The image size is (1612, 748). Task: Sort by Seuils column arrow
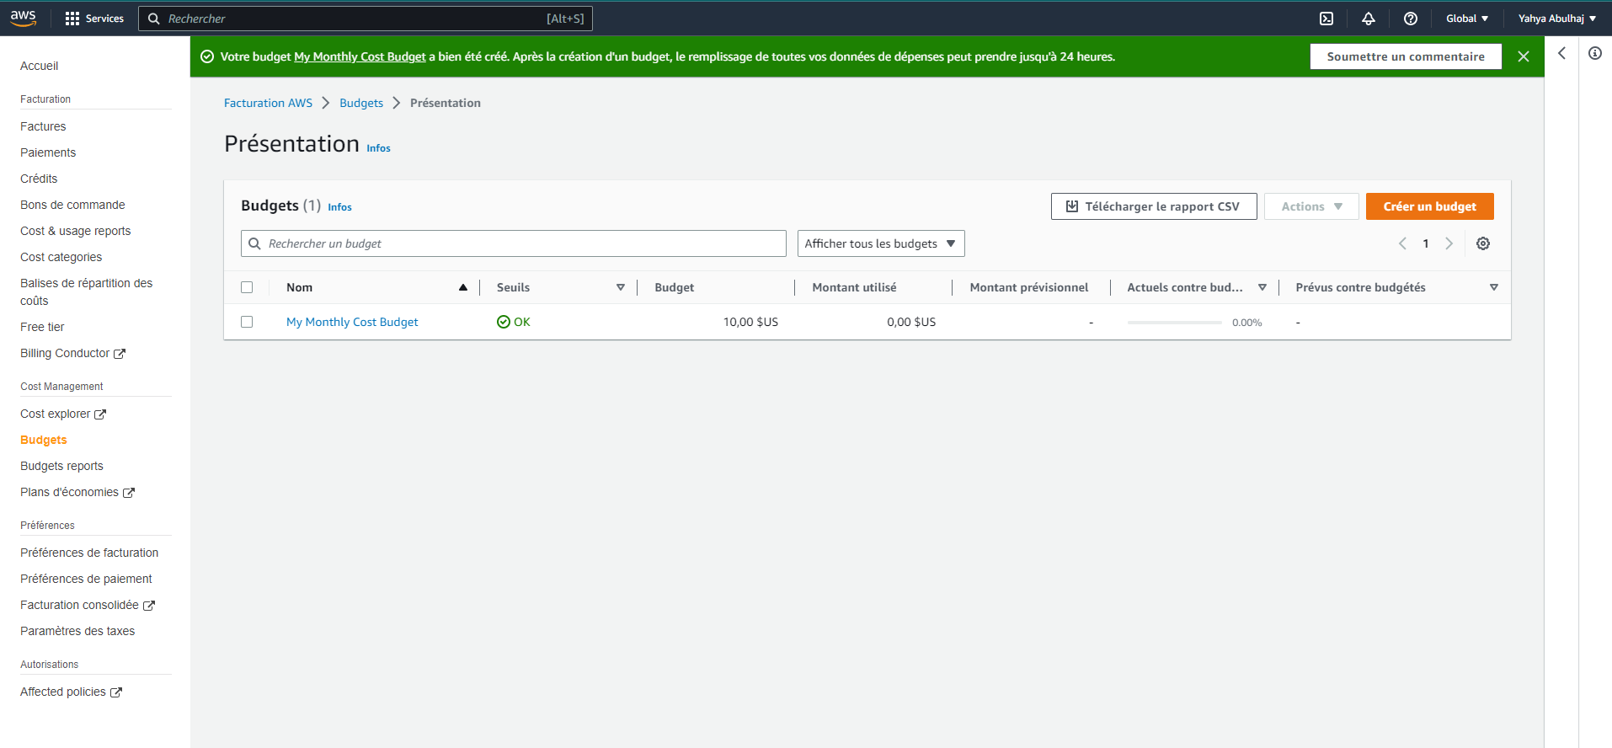click(621, 287)
